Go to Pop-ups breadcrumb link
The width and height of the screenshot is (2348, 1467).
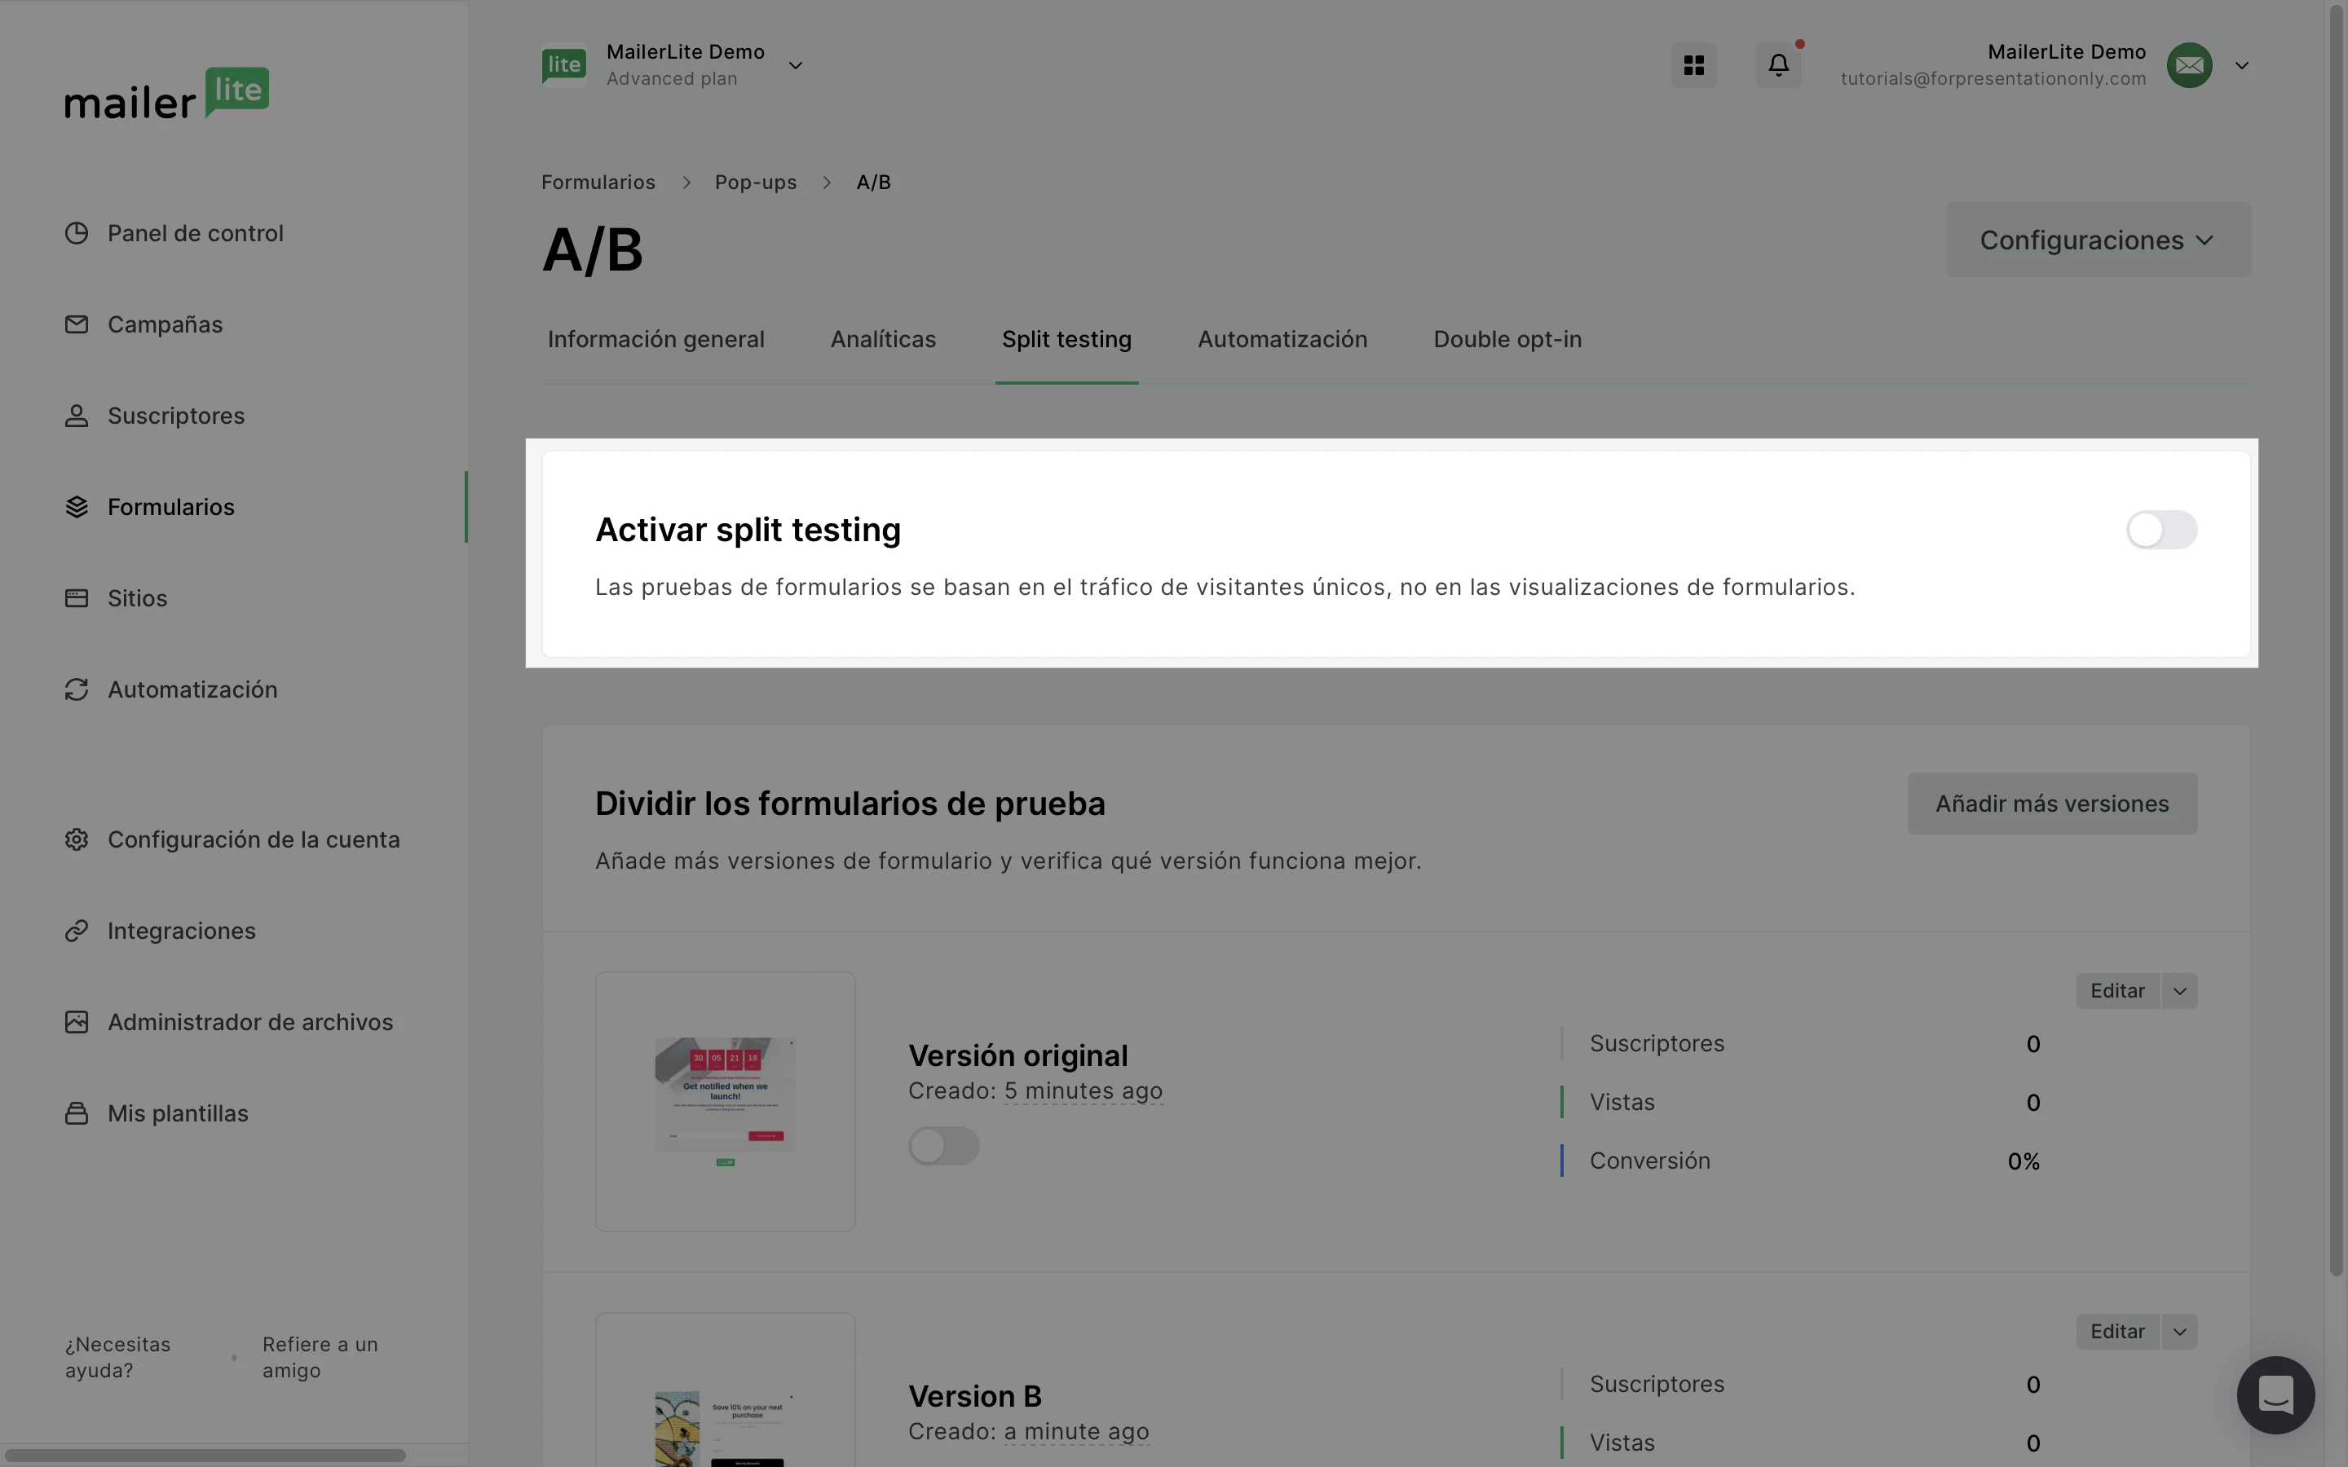755,183
